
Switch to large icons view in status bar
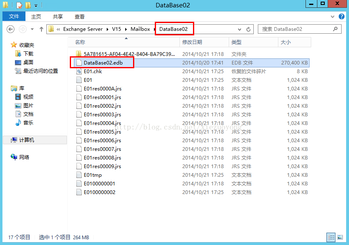point(340,237)
